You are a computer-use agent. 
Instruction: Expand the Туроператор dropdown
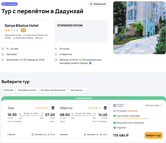click(78, 90)
